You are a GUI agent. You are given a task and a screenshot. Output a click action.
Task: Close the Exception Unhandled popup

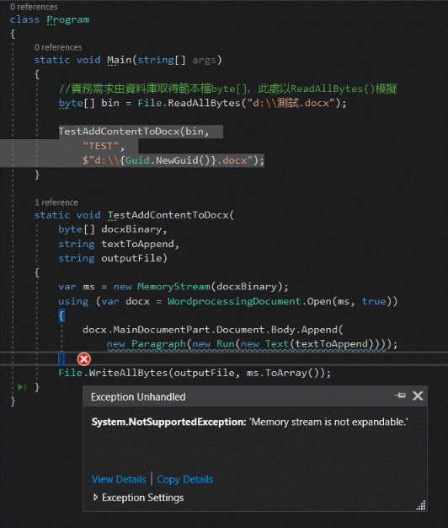click(418, 396)
